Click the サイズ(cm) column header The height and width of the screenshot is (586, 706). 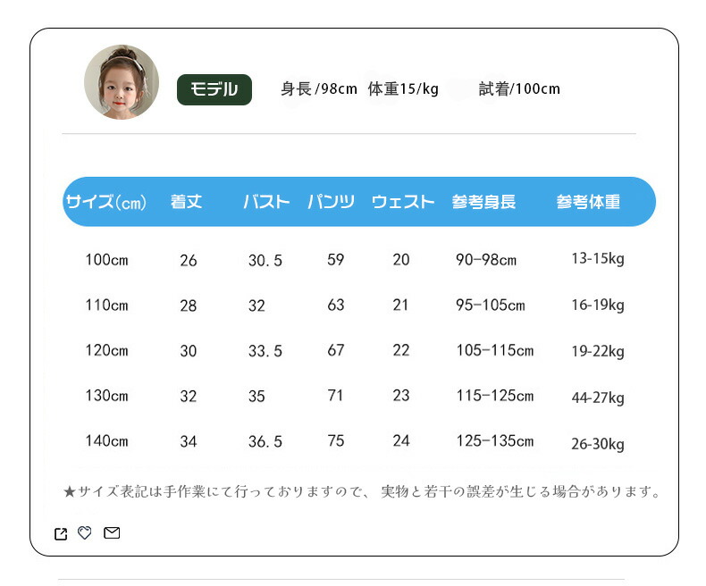tap(106, 202)
